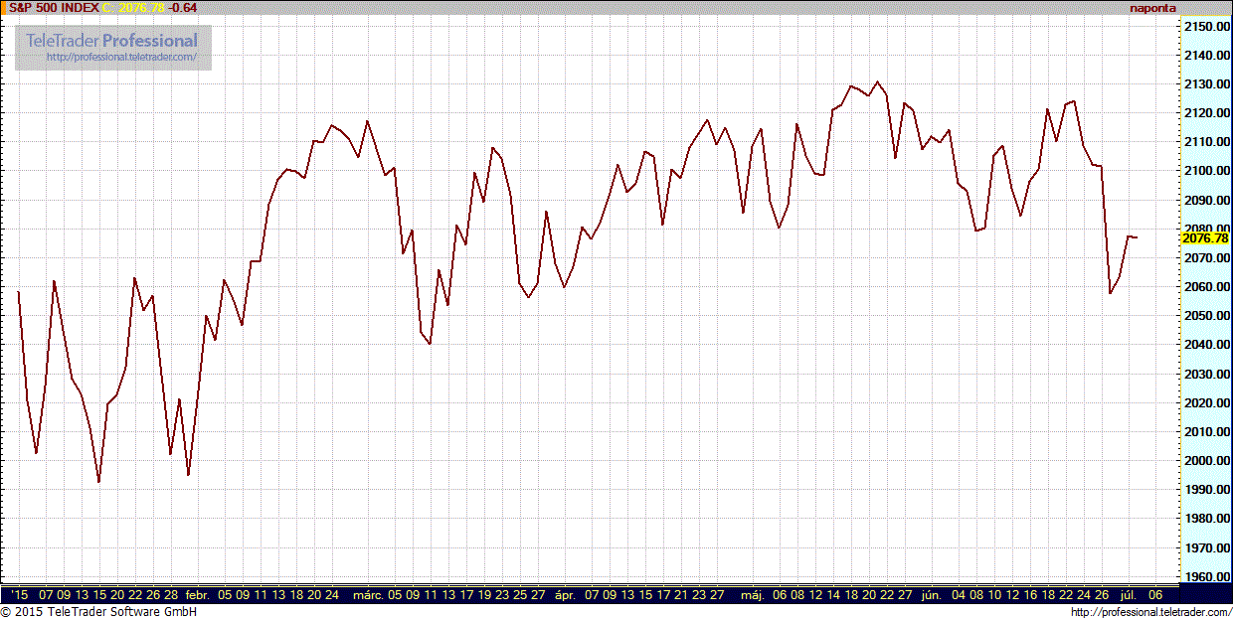Click the date label 25 in March

point(520,595)
